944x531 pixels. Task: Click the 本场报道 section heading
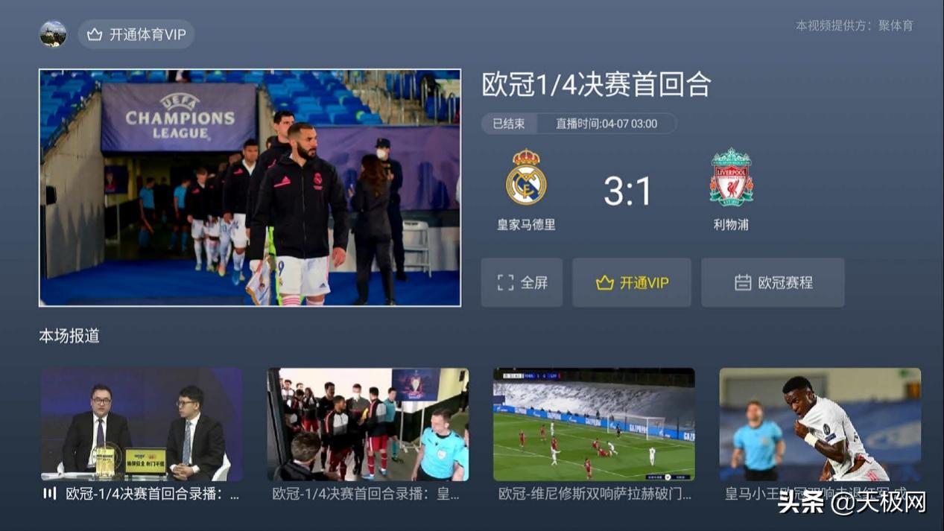coord(69,336)
